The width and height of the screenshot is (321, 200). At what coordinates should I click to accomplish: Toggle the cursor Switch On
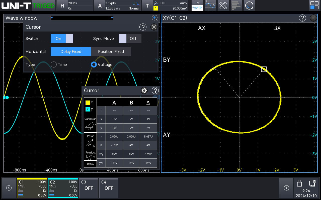(x=62, y=38)
